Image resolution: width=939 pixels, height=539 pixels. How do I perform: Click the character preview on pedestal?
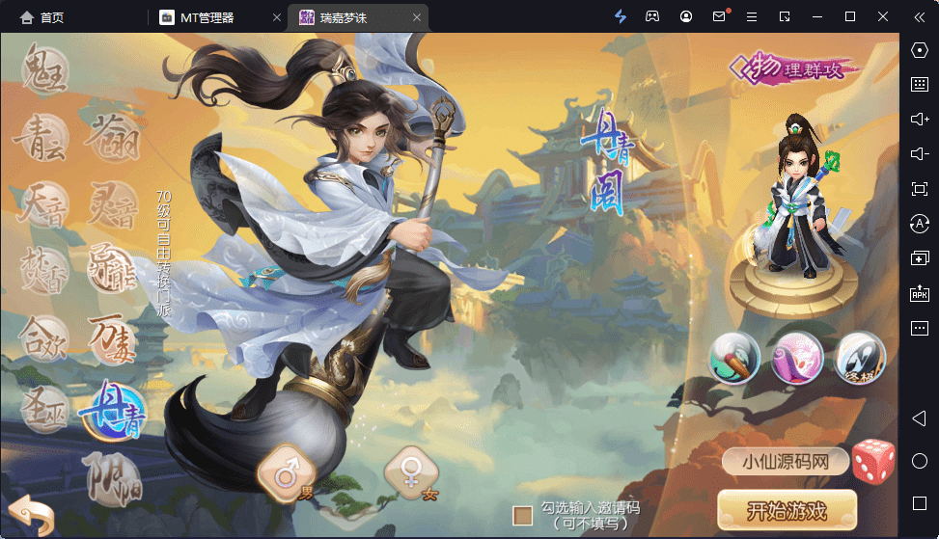point(794,215)
